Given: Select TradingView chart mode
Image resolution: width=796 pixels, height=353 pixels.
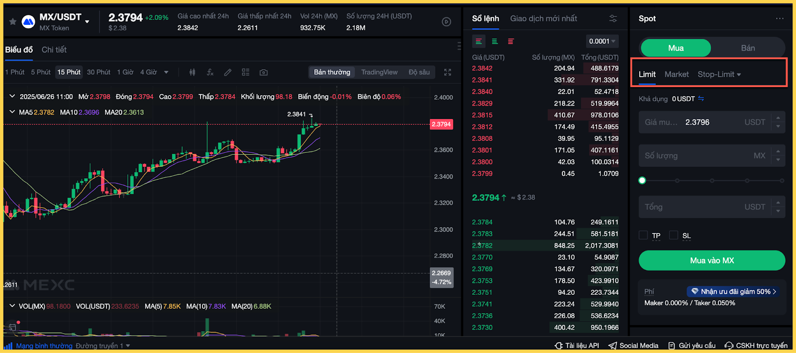Looking at the screenshot, I should click(x=379, y=72).
